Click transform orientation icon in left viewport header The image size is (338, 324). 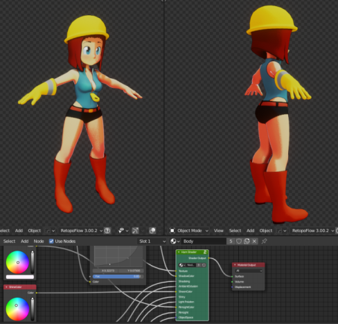click(x=48, y=231)
